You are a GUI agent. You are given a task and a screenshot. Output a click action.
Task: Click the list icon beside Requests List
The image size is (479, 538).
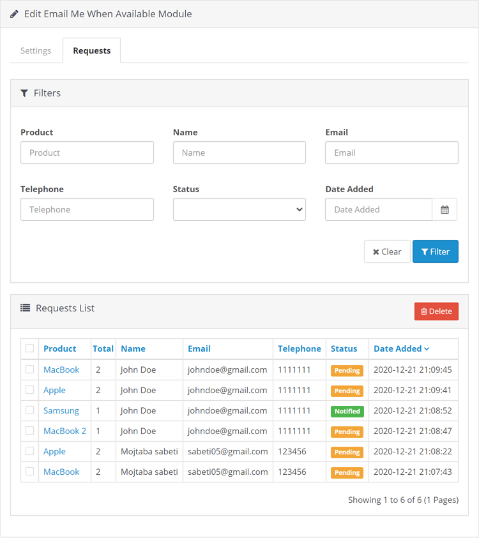[x=25, y=308]
